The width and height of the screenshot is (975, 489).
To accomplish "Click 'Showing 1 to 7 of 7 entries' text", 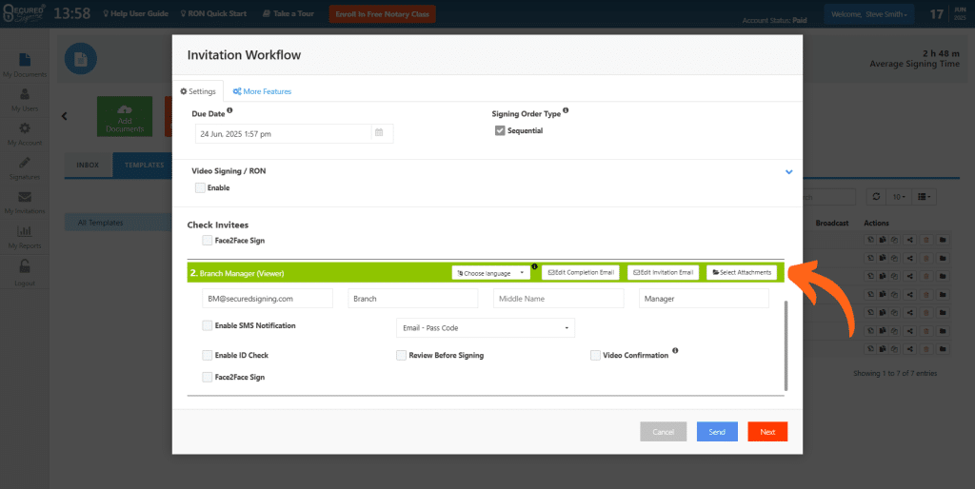I will 895,374.
